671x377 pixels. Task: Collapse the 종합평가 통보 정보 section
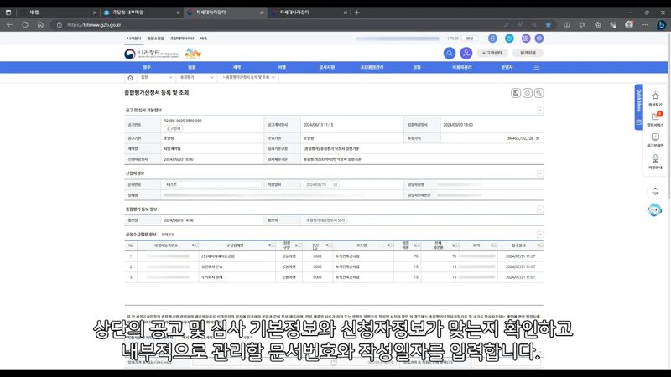click(540, 209)
